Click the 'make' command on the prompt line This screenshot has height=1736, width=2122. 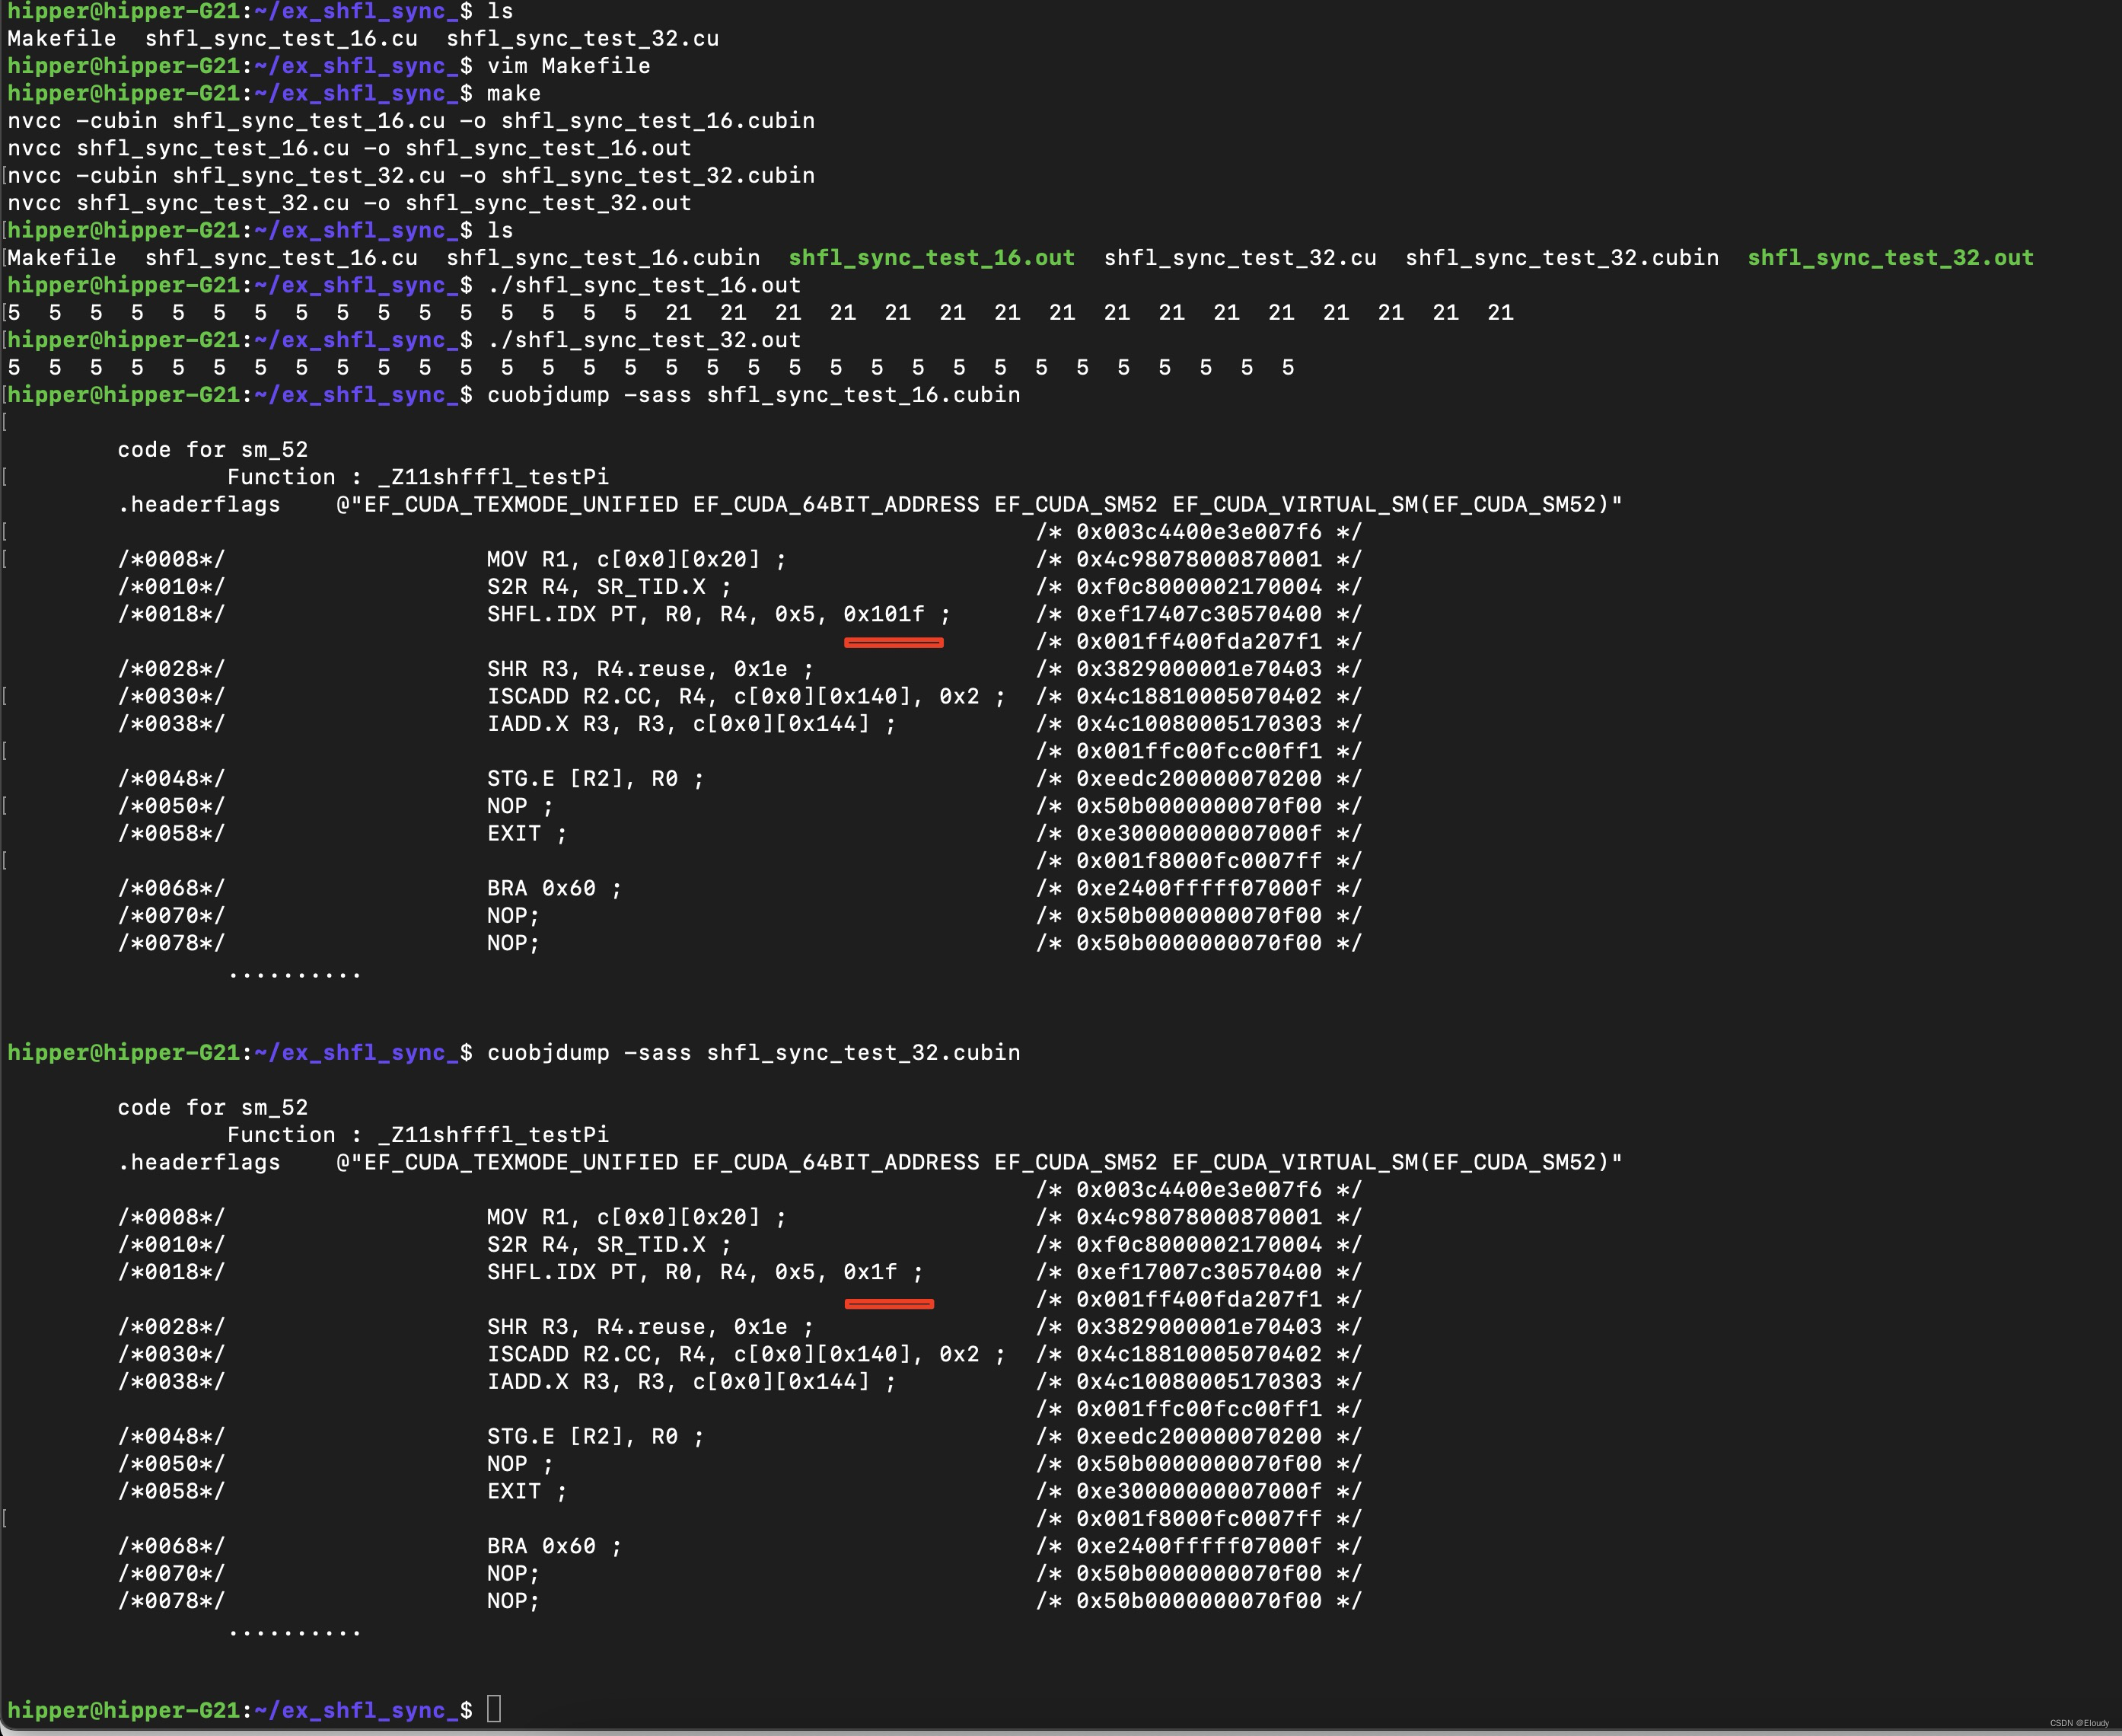tap(514, 93)
